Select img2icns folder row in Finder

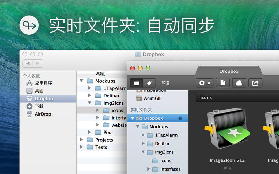[102, 103]
